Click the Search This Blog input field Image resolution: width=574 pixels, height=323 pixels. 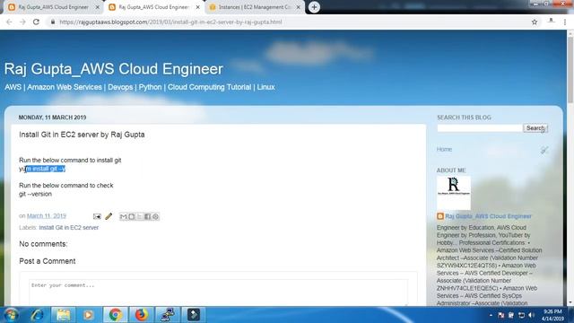(x=480, y=128)
